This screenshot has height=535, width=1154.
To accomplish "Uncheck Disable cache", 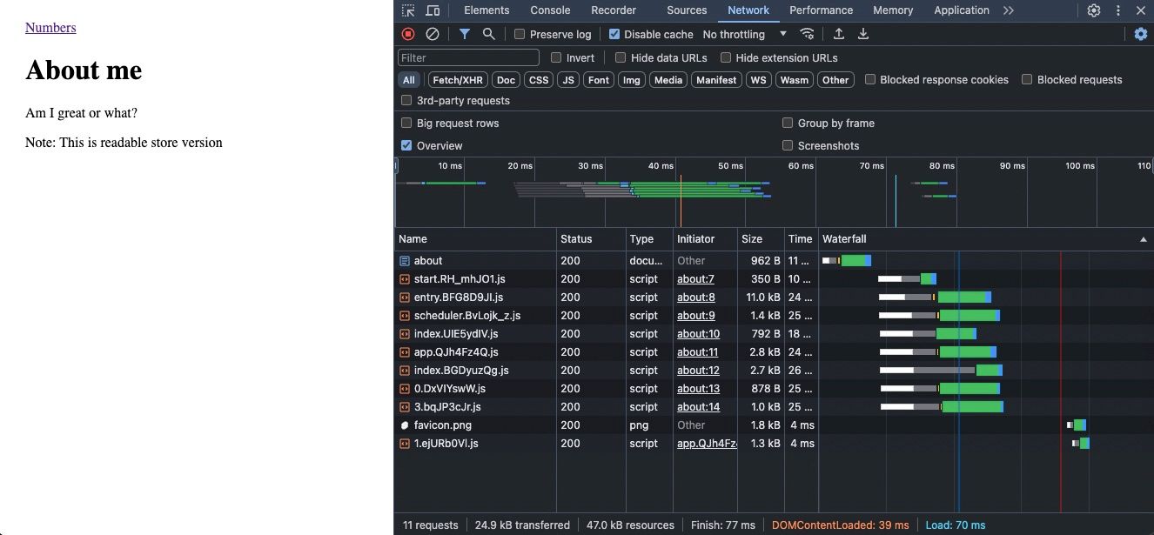I will coord(614,34).
